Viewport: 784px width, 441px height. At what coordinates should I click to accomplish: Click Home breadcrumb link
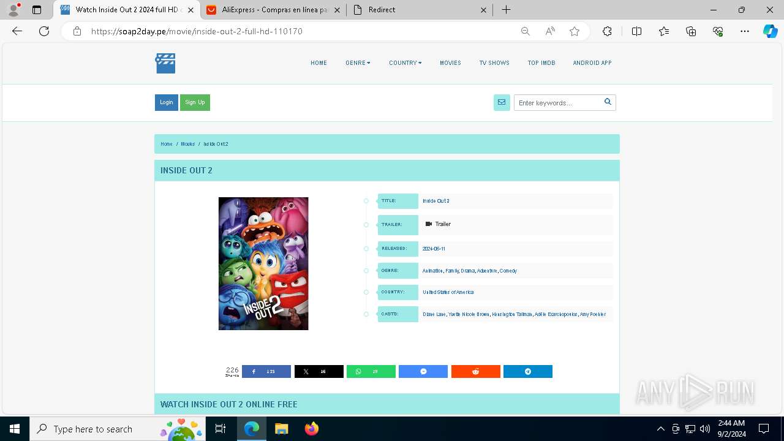coord(167,144)
